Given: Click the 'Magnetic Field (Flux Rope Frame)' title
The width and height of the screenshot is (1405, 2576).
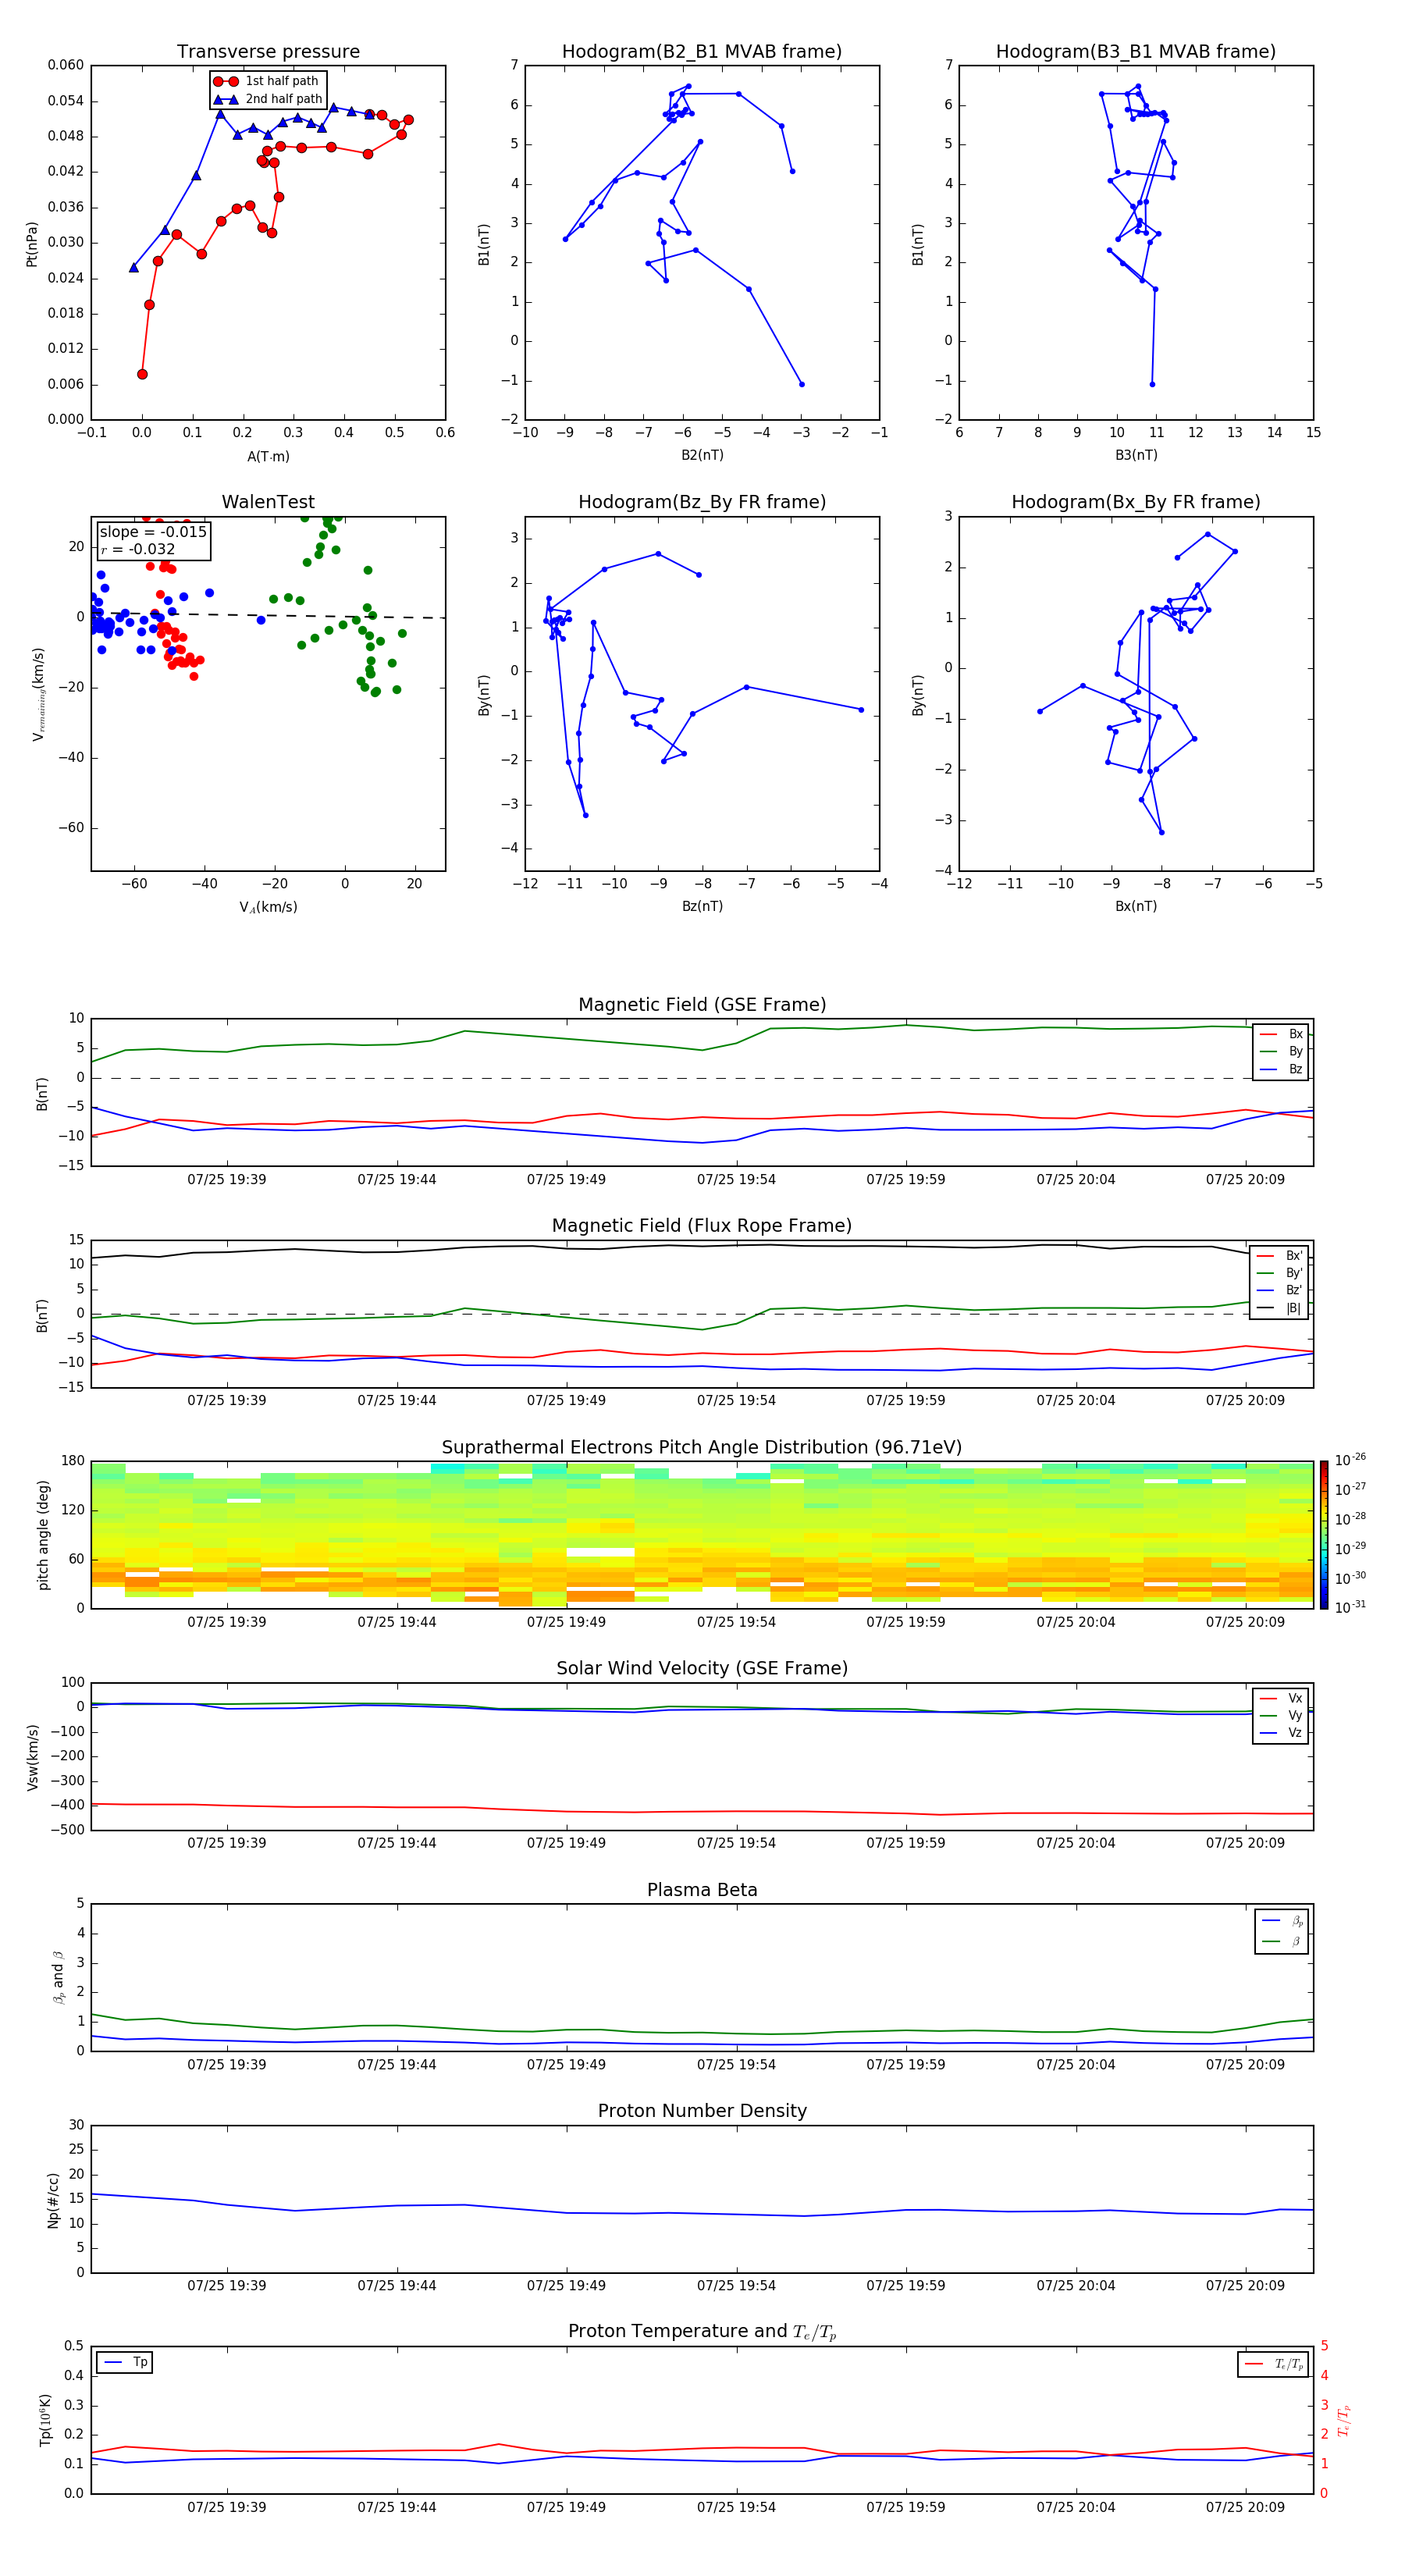Looking at the screenshot, I should (x=702, y=1226).
